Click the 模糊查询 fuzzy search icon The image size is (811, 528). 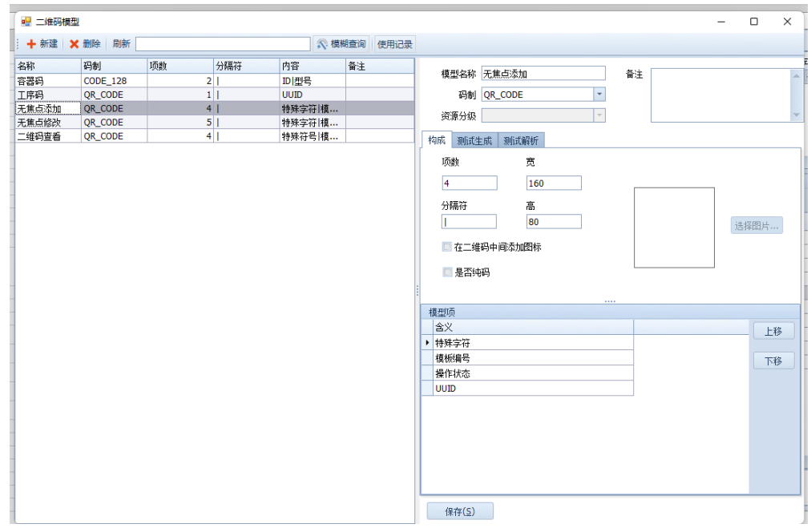click(x=322, y=44)
